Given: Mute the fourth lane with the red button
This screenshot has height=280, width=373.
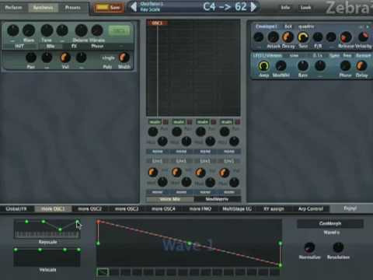Looking at the screenshot, I should [x=238, y=122].
